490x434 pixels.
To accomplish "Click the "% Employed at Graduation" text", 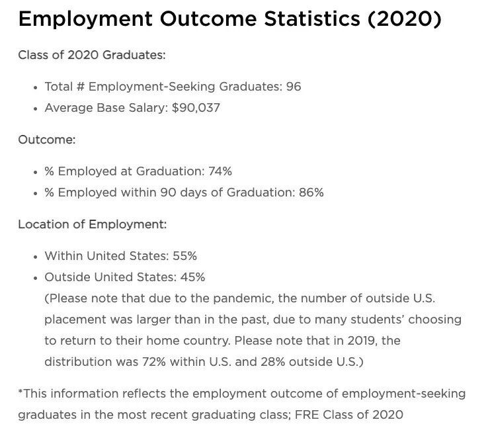I will pyautogui.click(x=124, y=171).
